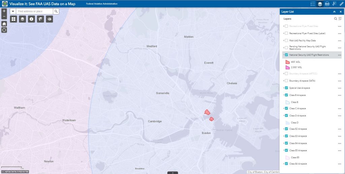Open options menu for Boundary Airspace (SATA)
The image size is (345, 174).
pyautogui.click(x=340, y=81)
